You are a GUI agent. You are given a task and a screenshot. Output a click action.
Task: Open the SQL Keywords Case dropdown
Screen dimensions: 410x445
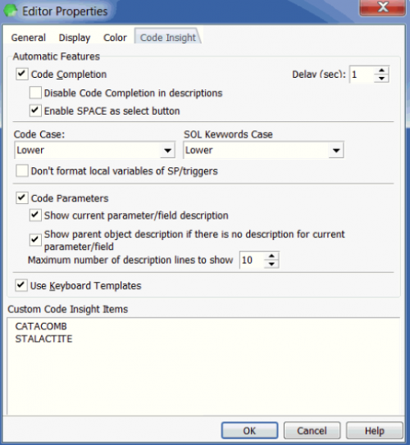click(263, 150)
